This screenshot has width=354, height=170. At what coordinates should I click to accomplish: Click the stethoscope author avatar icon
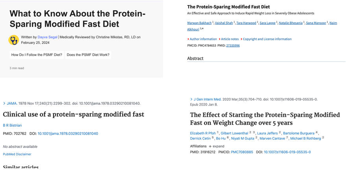(13, 40)
